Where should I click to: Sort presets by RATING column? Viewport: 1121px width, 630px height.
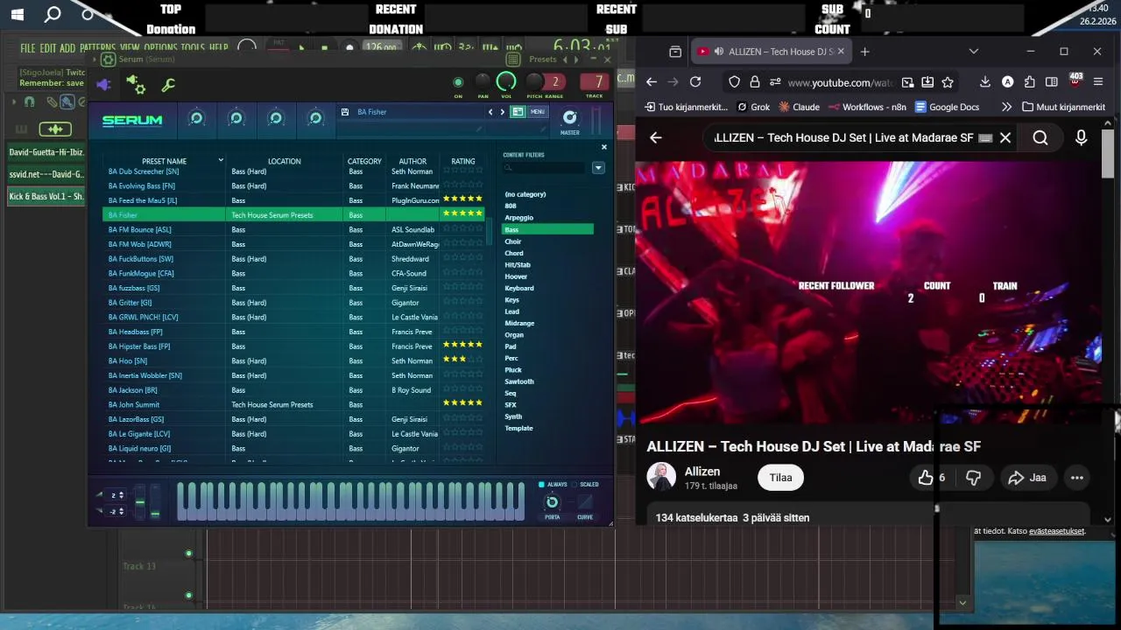(463, 161)
